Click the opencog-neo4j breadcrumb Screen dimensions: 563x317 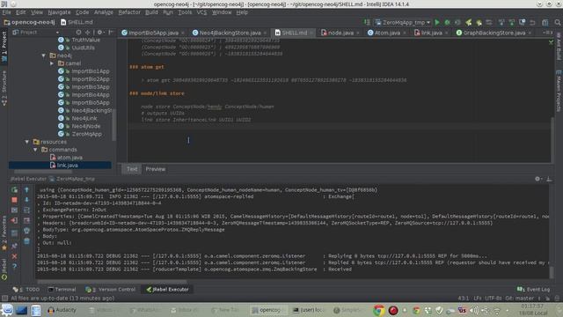pos(29,22)
